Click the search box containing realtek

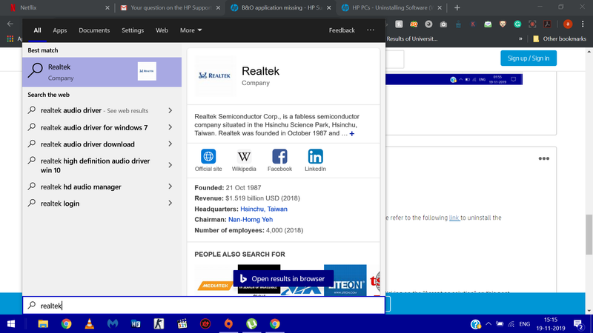pos(204,305)
